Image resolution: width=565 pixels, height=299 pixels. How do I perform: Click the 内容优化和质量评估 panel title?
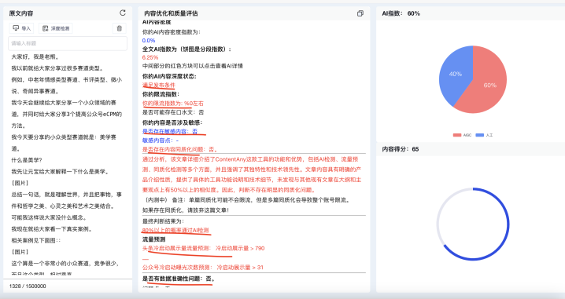point(171,13)
